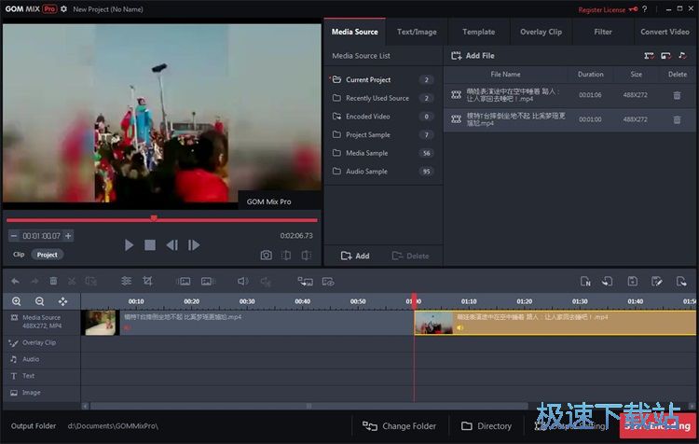Switch to the Text/Image tab

click(417, 32)
